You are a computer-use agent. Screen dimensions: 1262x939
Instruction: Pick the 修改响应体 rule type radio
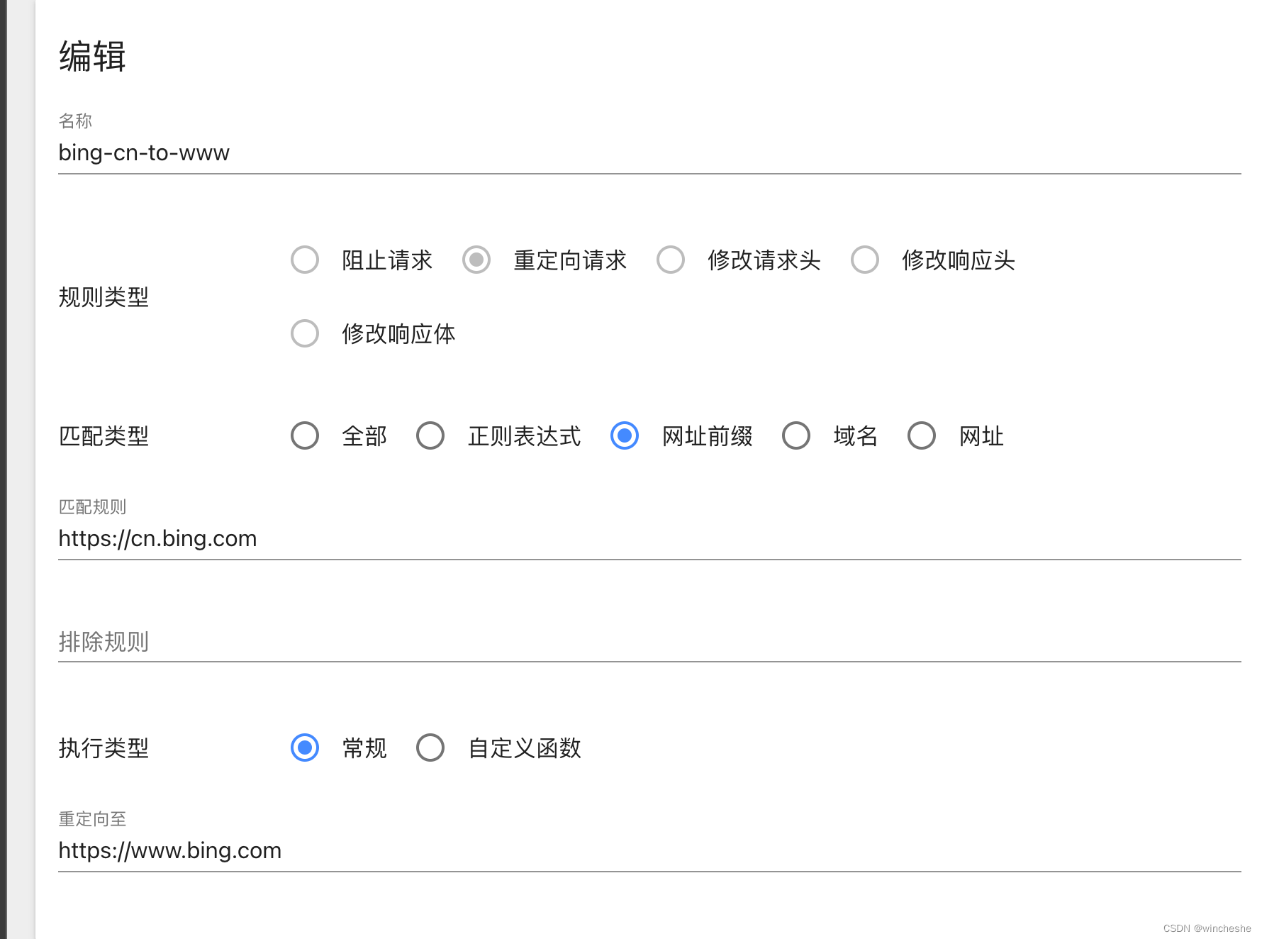point(305,333)
